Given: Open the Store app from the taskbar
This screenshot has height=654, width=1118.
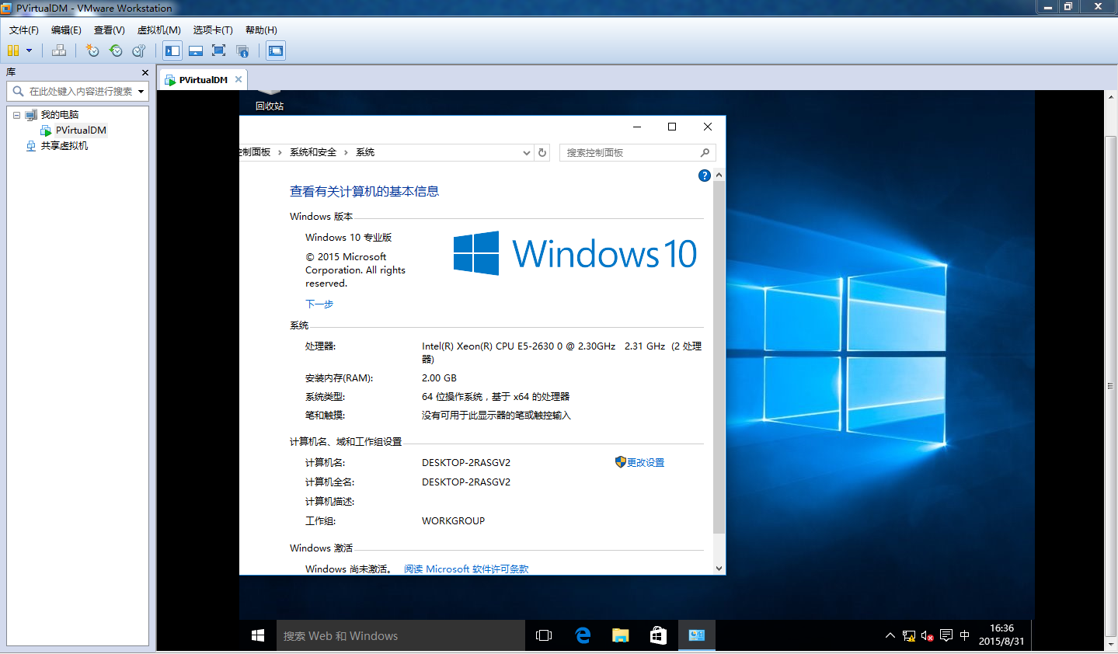Looking at the screenshot, I should [x=658, y=635].
